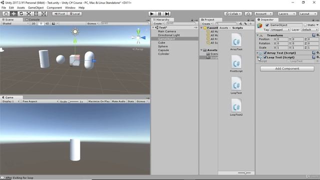This screenshot has height=180, width=320.
Task: Toggle GameObject active checkbox
Action: pos(267,25)
